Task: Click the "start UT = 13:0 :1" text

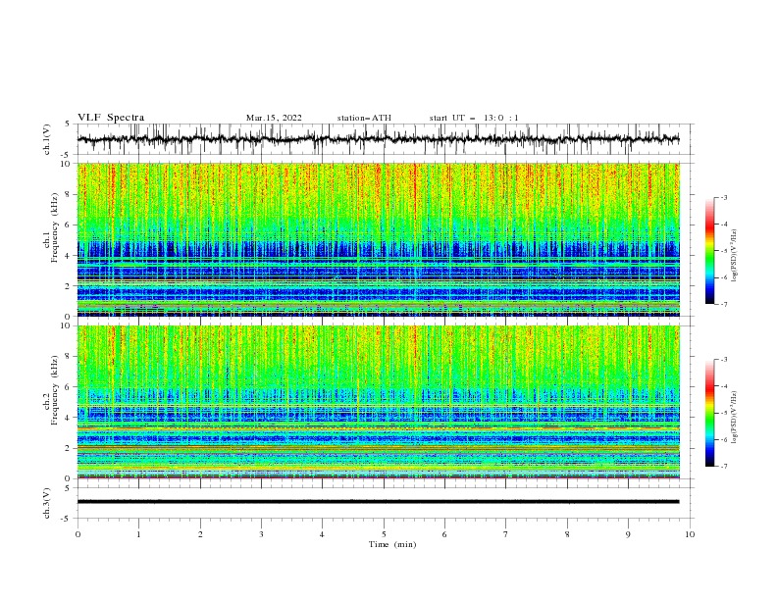Action: [x=474, y=118]
